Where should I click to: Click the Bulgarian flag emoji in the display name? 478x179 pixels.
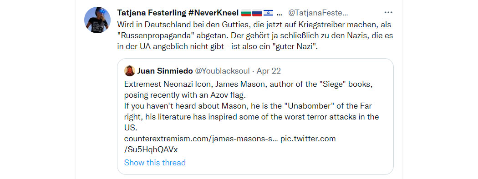tap(246, 13)
